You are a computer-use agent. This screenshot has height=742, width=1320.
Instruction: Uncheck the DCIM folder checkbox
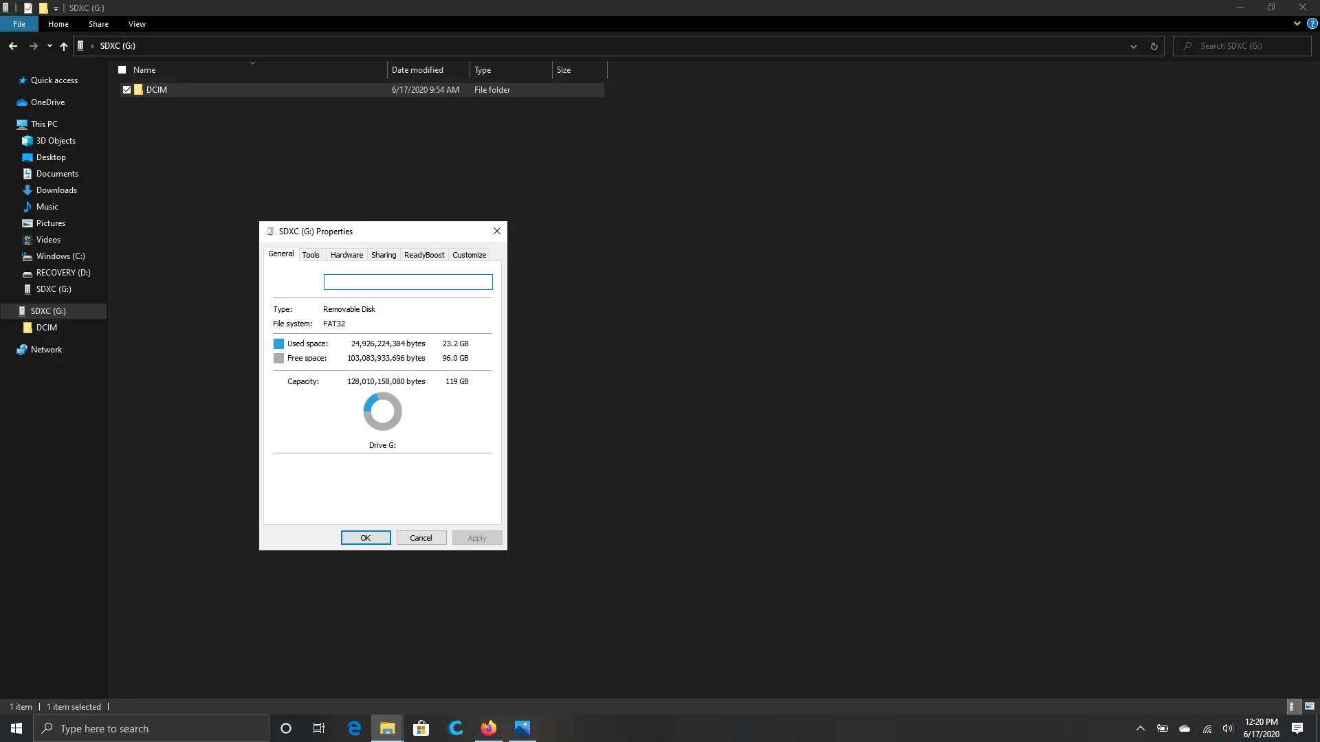click(126, 90)
